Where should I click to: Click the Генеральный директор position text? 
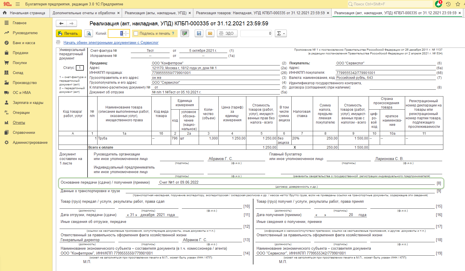coord(80,240)
